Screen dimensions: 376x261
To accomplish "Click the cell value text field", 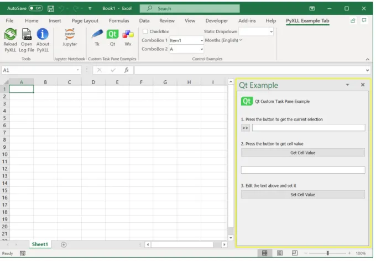I will (x=303, y=170).
